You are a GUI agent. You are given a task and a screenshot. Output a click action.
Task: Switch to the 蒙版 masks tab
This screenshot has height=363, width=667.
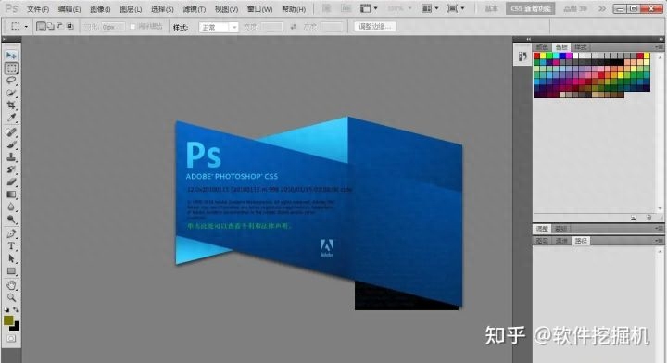point(561,229)
